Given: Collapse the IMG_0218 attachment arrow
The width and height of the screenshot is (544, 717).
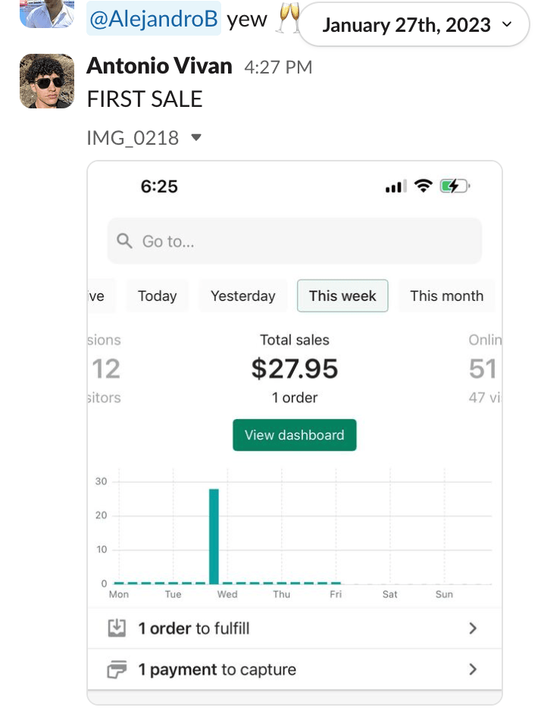Looking at the screenshot, I should 196,137.
